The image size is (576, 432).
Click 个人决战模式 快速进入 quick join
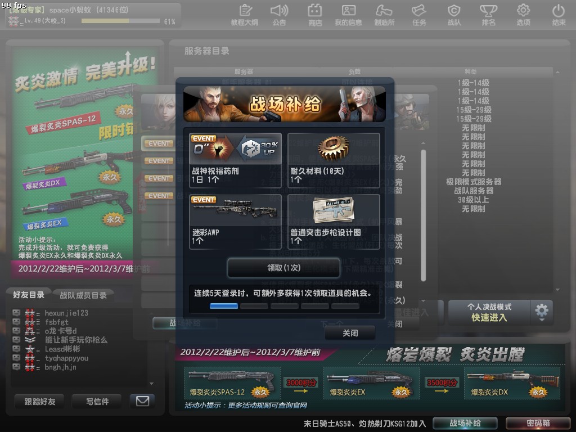click(x=489, y=313)
